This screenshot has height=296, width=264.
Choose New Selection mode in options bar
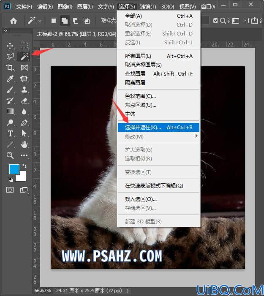[54, 21]
